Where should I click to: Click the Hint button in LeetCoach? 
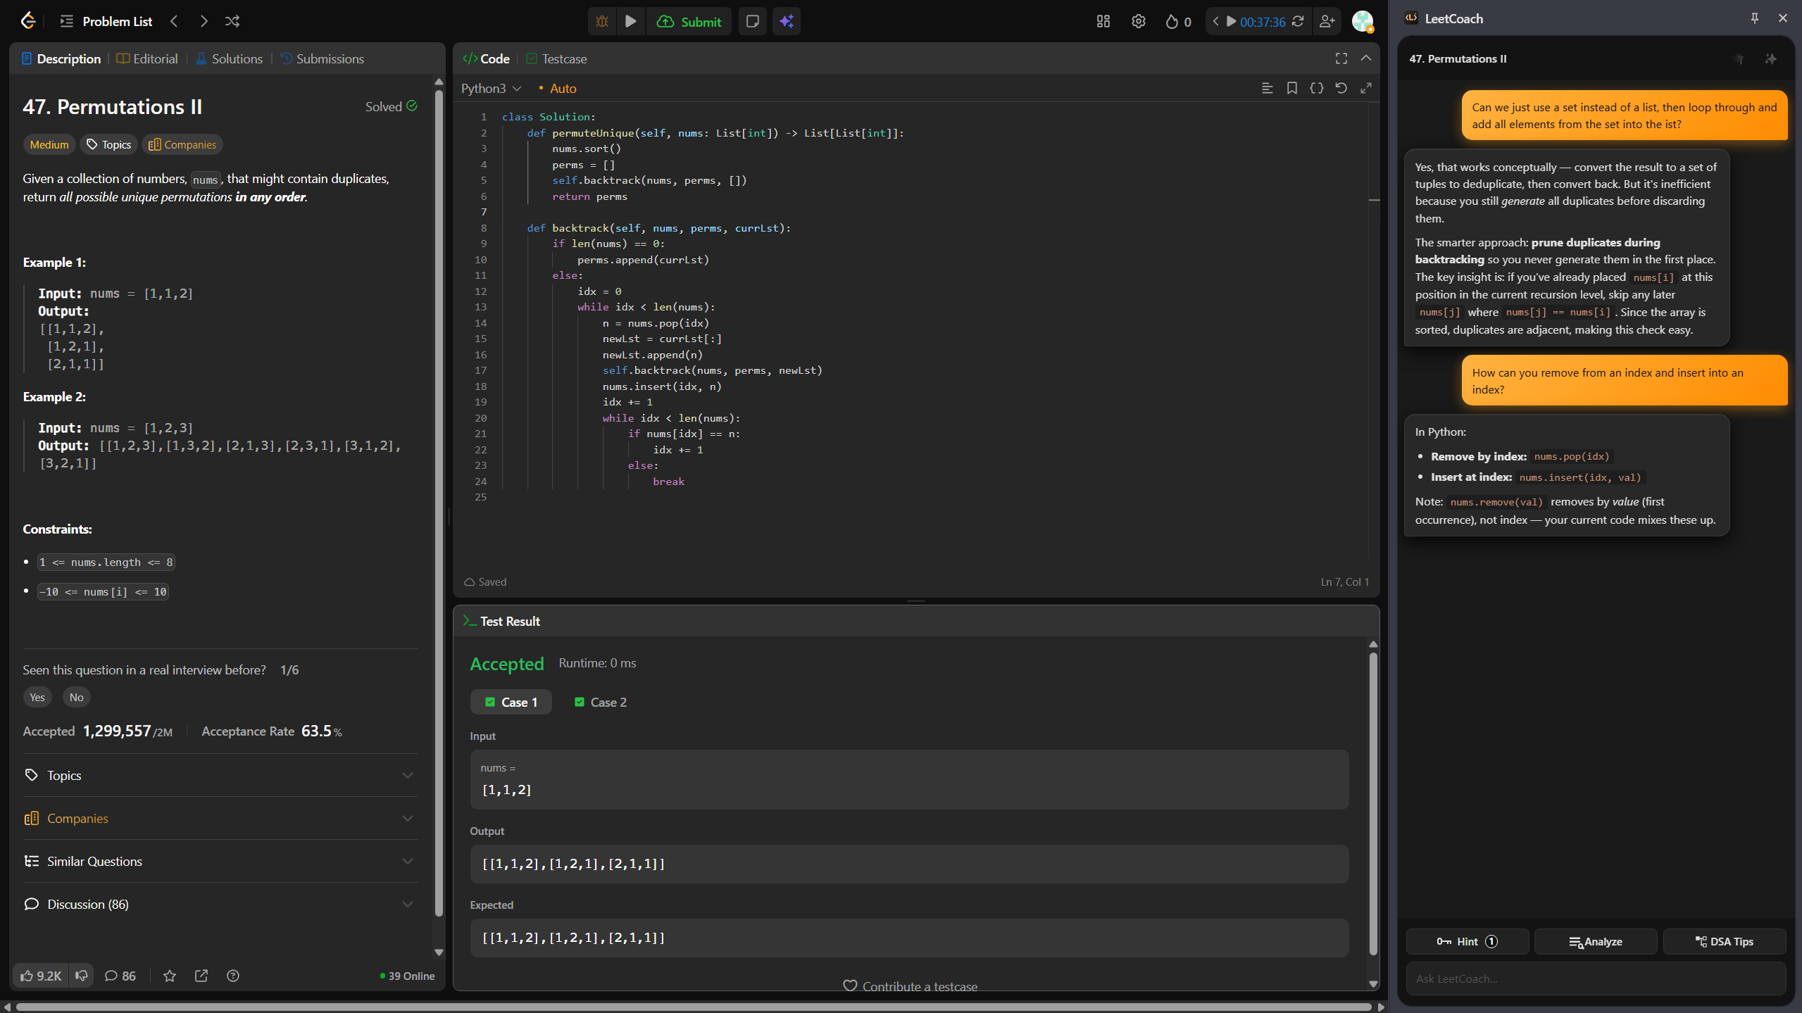(1467, 941)
